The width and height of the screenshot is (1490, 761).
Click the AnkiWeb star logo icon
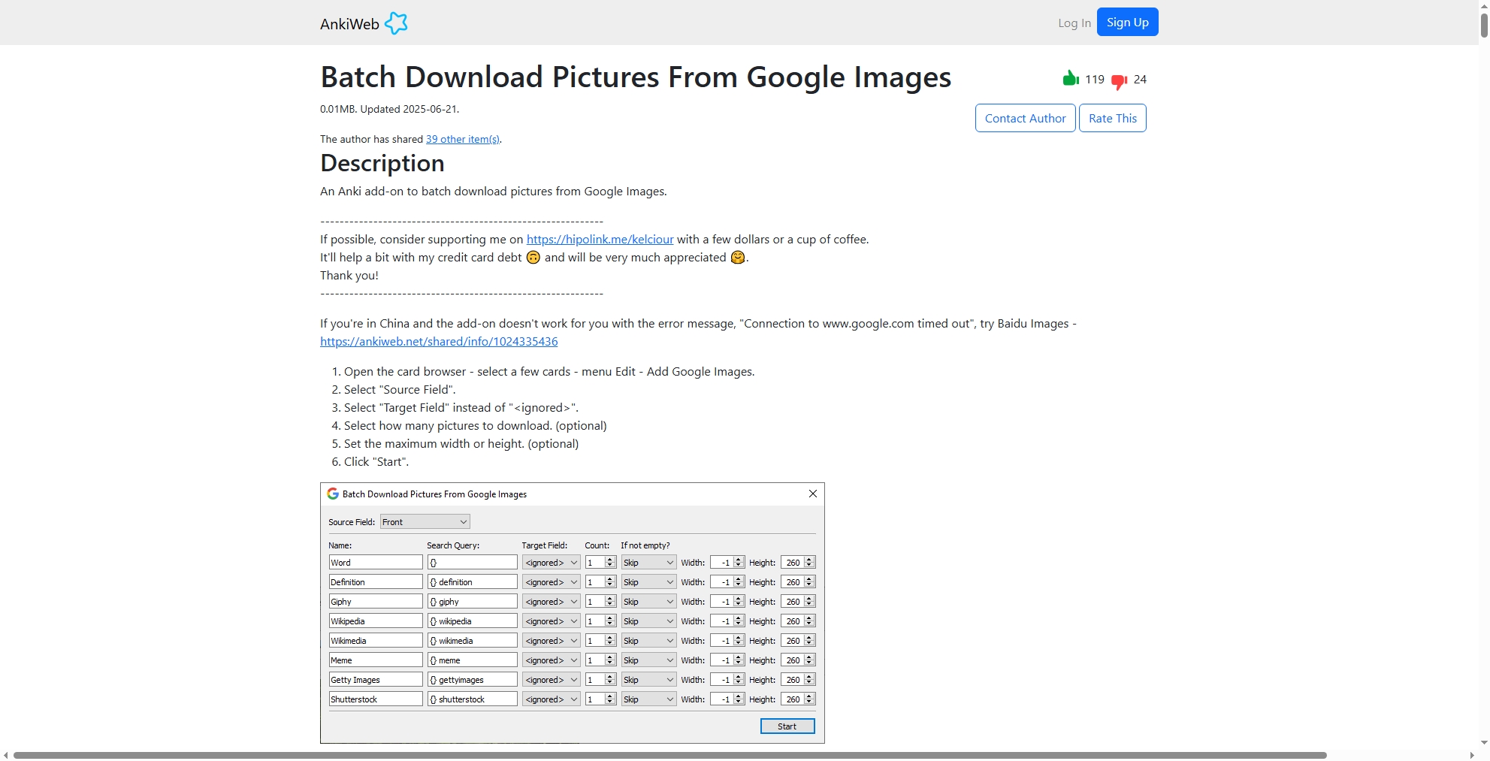(x=396, y=23)
